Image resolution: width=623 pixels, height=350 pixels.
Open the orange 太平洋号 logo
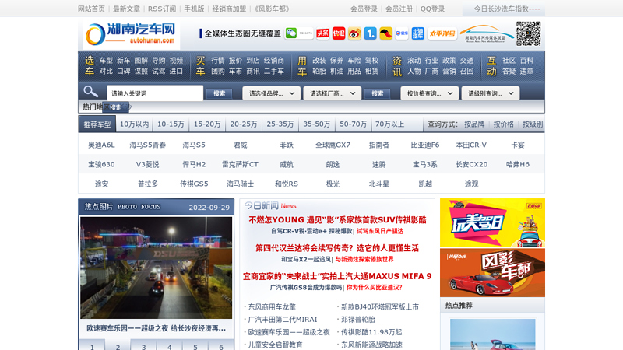(x=442, y=33)
